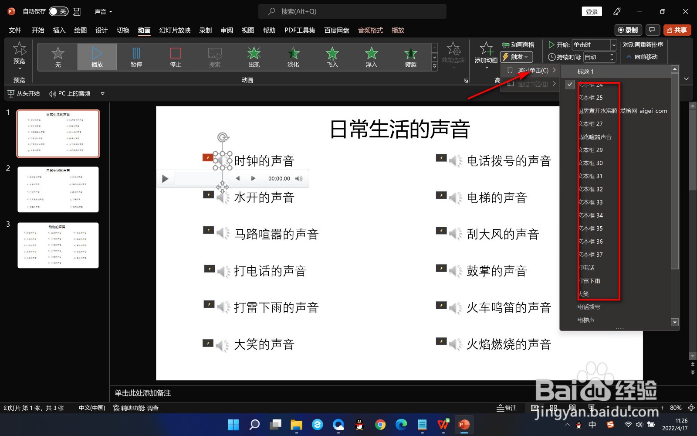Toggle the 自动保存 autosave switch
Image resolution: width=697 pixels, height=436 pixels.
pyautogui.click(x=58, y=12)
